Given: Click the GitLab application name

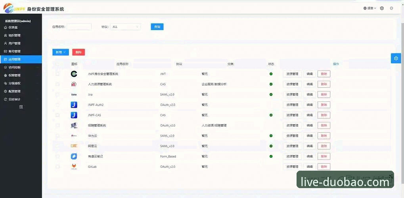Looking at the screenshot, I should 92,167.
